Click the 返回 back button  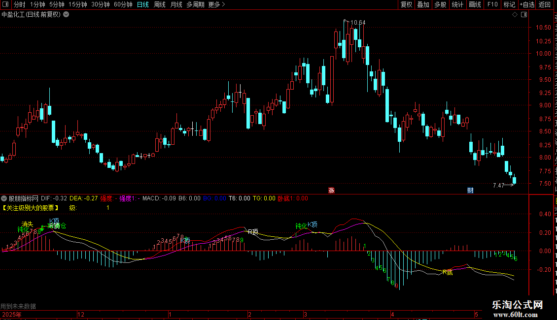tap(545, 4)
